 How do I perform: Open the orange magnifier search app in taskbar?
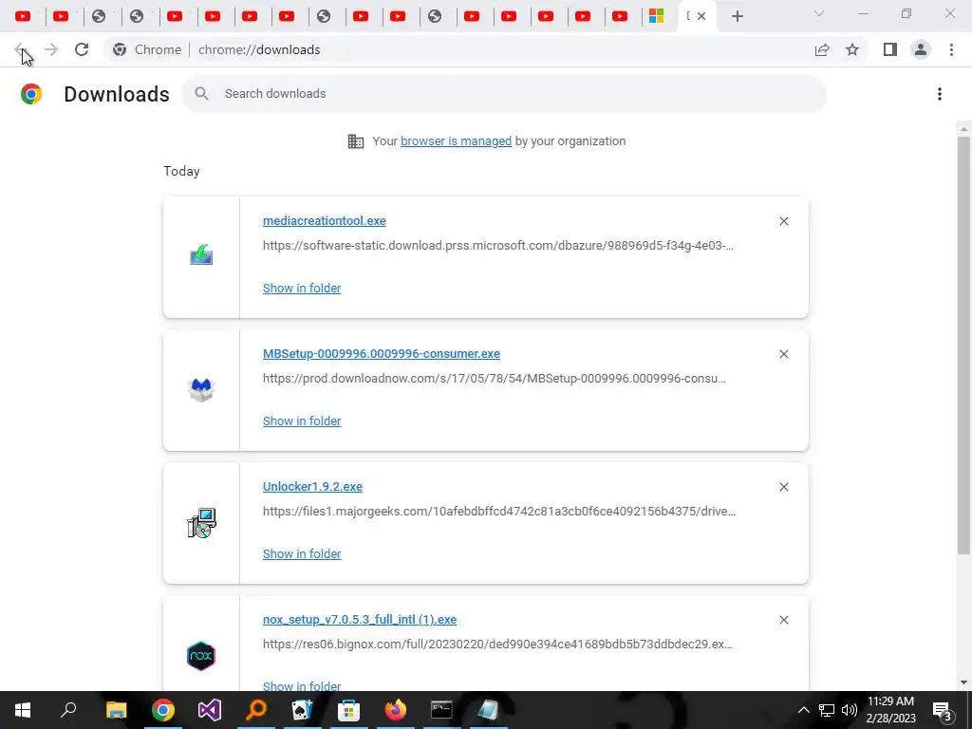(256, 710)
